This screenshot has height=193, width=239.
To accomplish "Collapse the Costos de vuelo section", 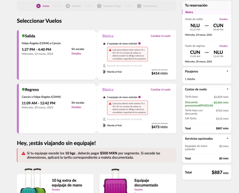I will coord(227,89).
